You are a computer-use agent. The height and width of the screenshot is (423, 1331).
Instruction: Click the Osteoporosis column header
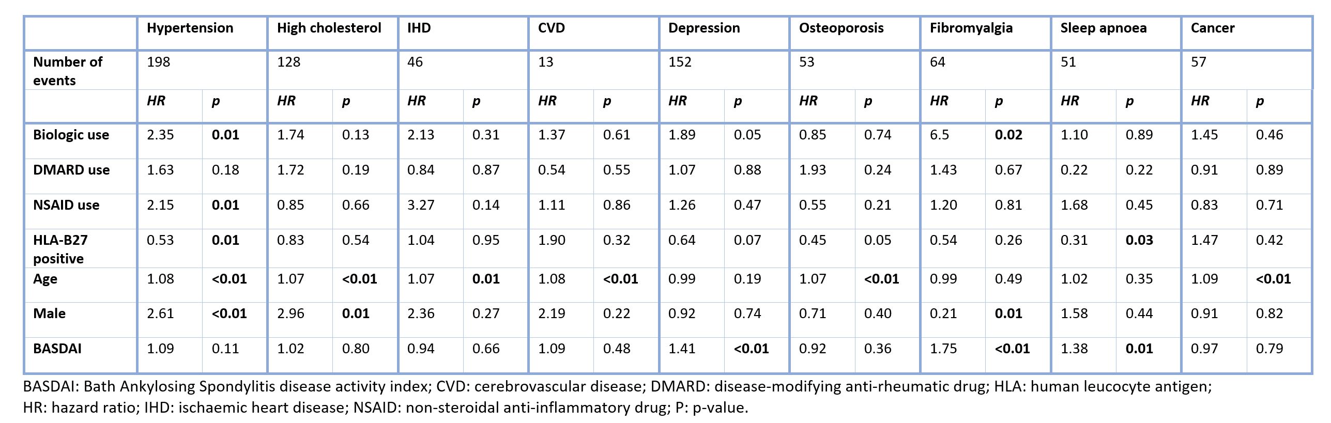pyautogui.click(x=841, y=28)
